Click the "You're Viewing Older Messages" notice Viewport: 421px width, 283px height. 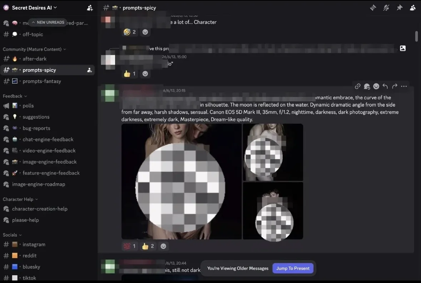pyautogui.click(x=238, y=268)
